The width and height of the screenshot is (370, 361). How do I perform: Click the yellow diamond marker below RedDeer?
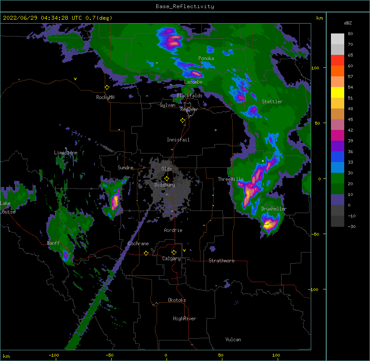[x=183, y=120]
